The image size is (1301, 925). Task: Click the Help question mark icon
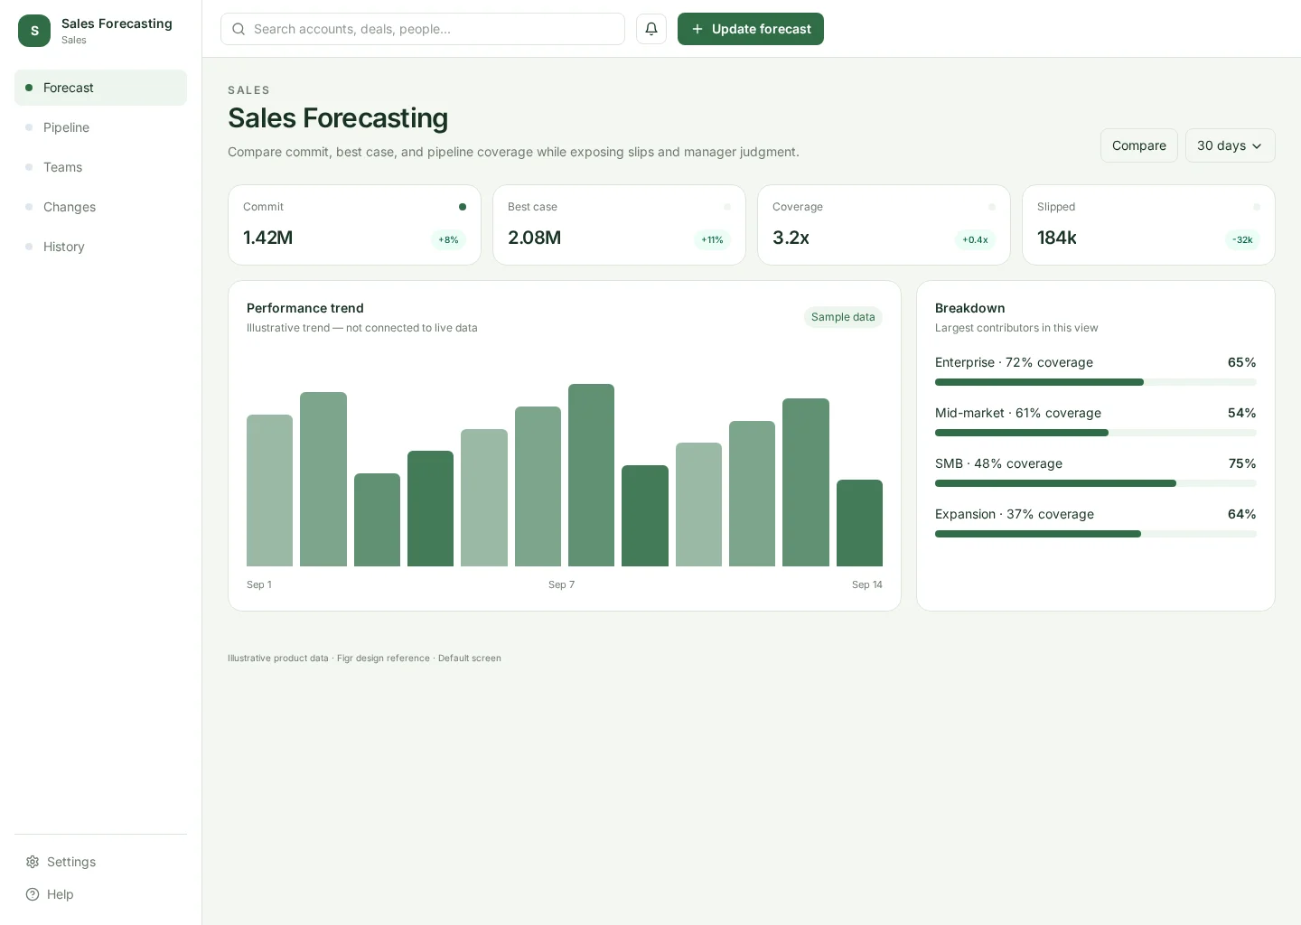click(33, 894)
